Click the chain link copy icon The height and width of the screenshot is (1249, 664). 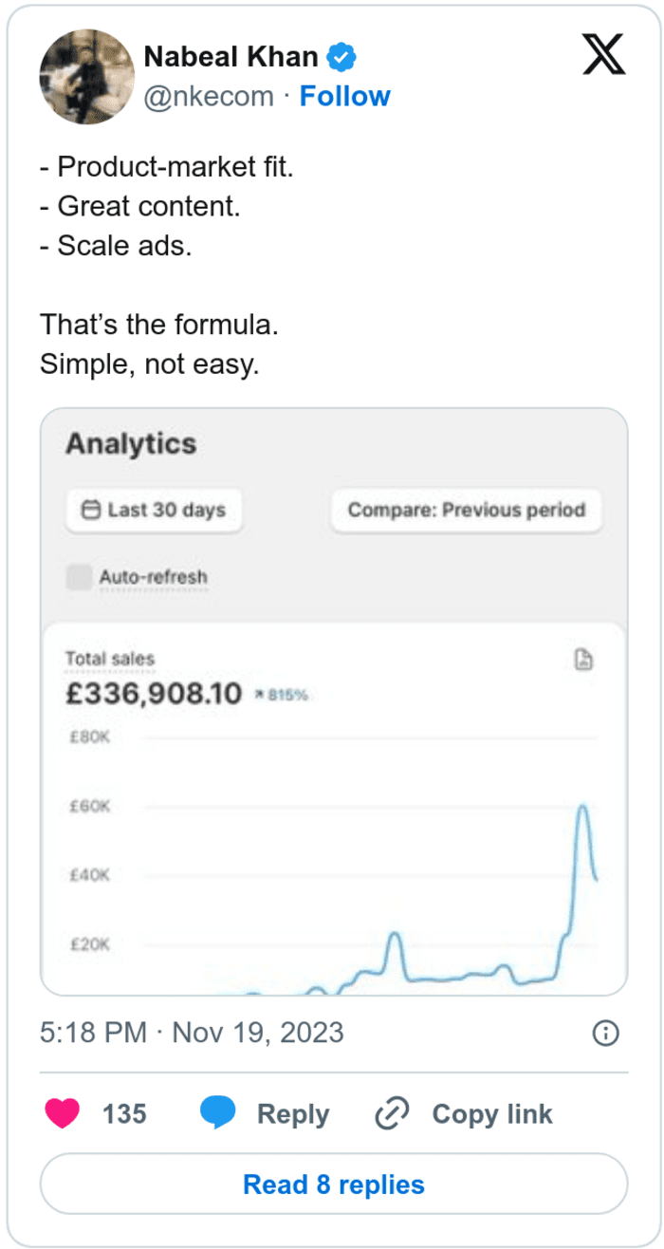[391, 1113]
